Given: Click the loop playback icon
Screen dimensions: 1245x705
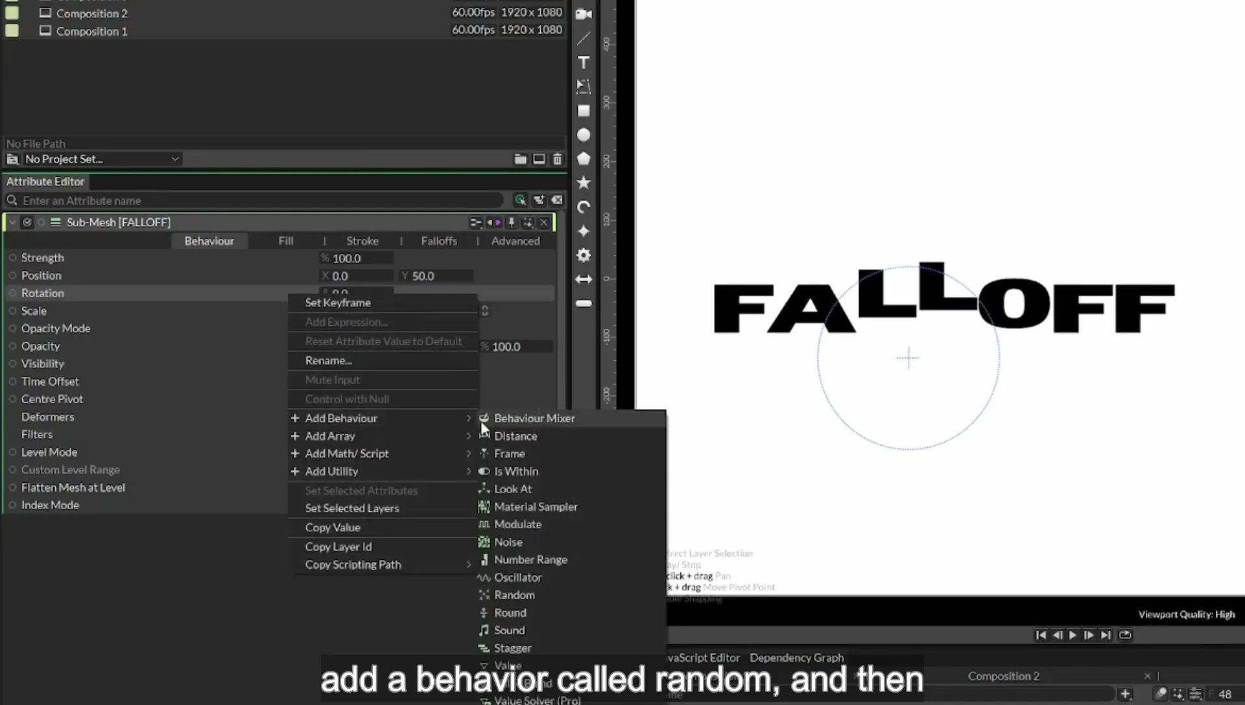Looking at the screenshot, I should [1125, 635].
